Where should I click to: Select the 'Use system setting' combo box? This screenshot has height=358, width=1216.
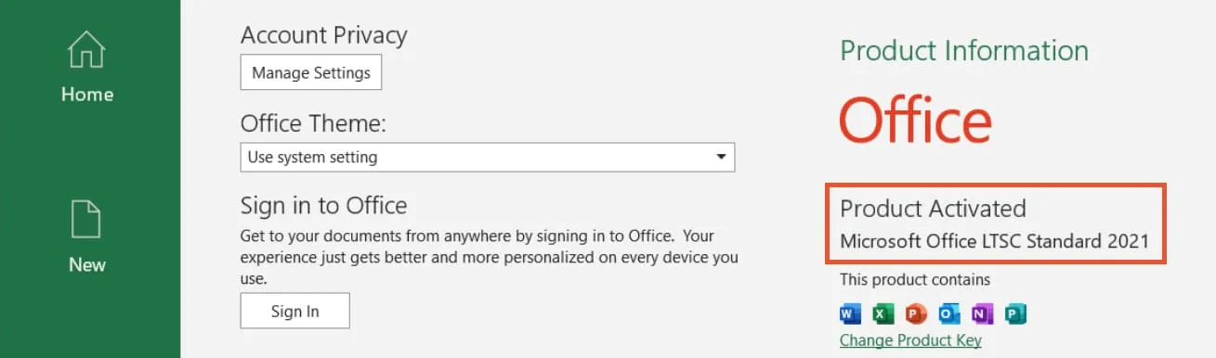pyautogui.click(x=488, y=157)
